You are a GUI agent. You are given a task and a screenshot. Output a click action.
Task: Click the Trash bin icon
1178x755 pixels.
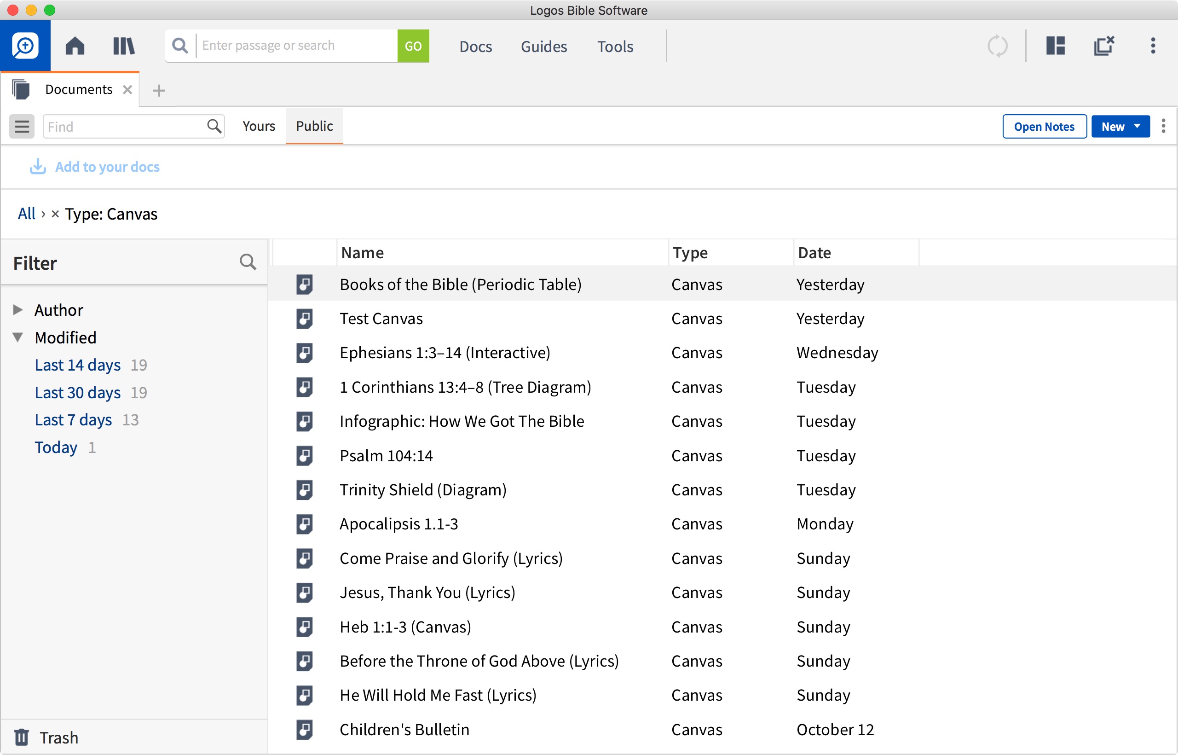tap(21, 737)
